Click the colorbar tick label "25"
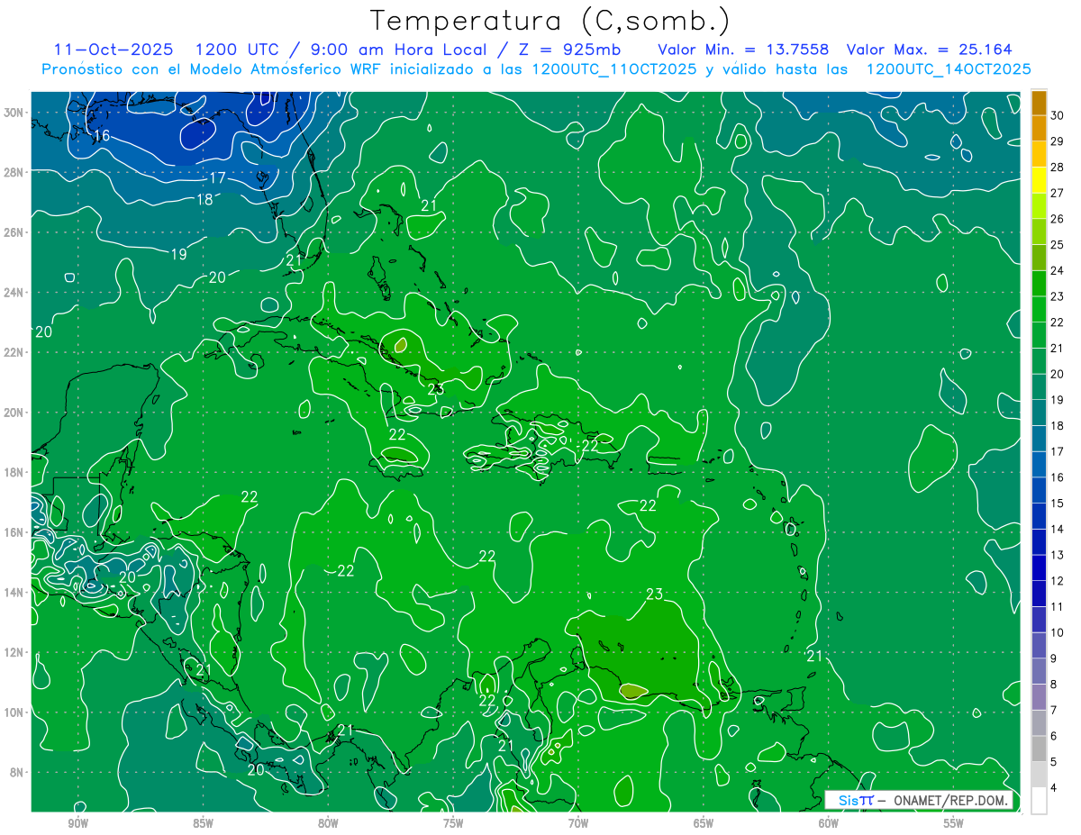The width and height of the screenshot is (1081, 835). [x=1058, y=244]
